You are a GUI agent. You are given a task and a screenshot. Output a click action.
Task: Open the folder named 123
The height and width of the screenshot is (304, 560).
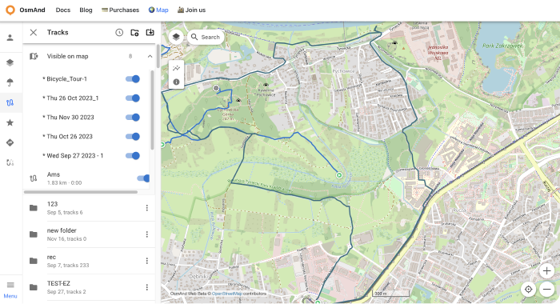(x=52, y=204)
